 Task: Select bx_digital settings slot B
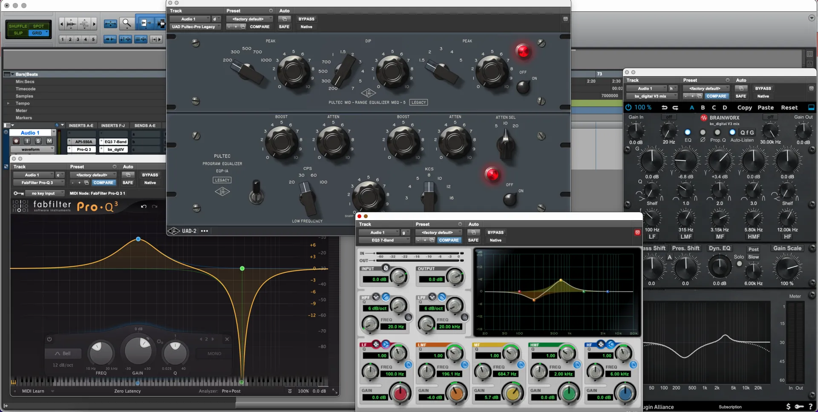pos(703,107)
